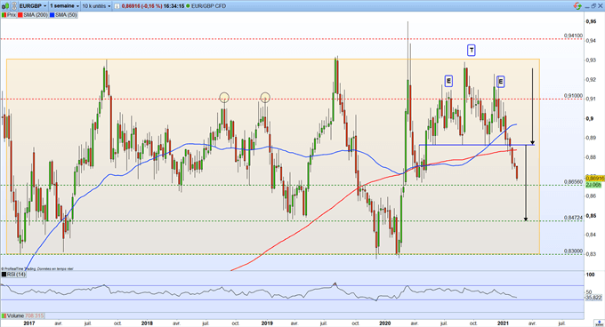Click the 2021 label on time axis

(503, 323)
